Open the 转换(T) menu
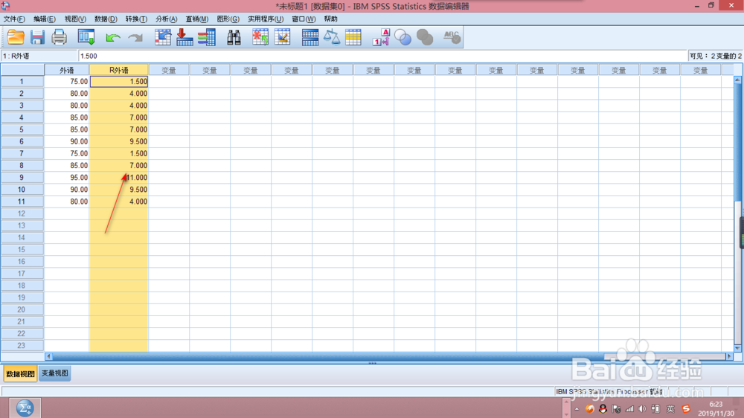Image resolution: width=744 pixels, height=418 pixels. 136,19
